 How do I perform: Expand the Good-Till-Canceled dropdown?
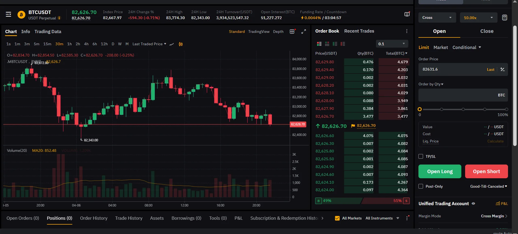coord(489,186)
